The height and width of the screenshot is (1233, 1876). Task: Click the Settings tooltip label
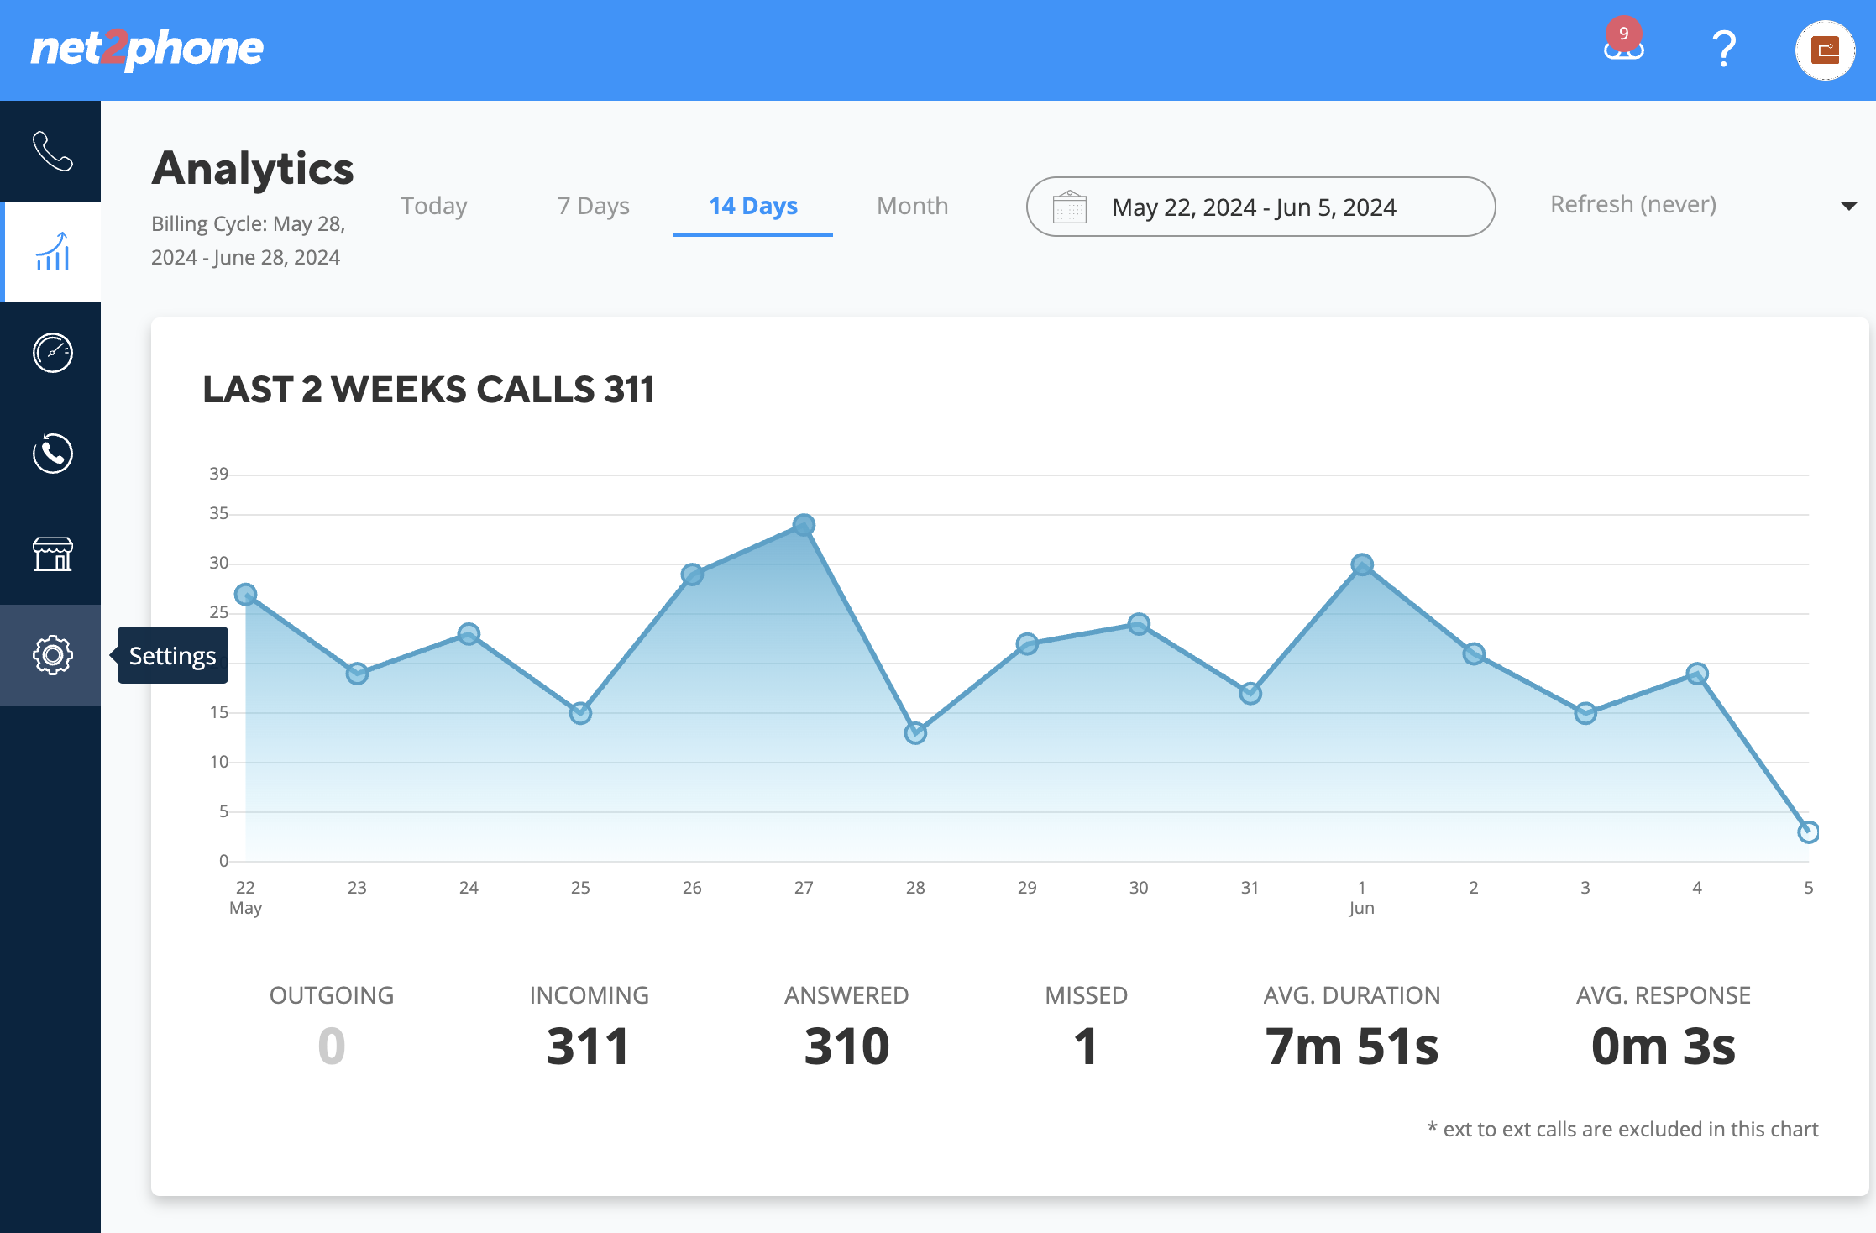(173, 655)
